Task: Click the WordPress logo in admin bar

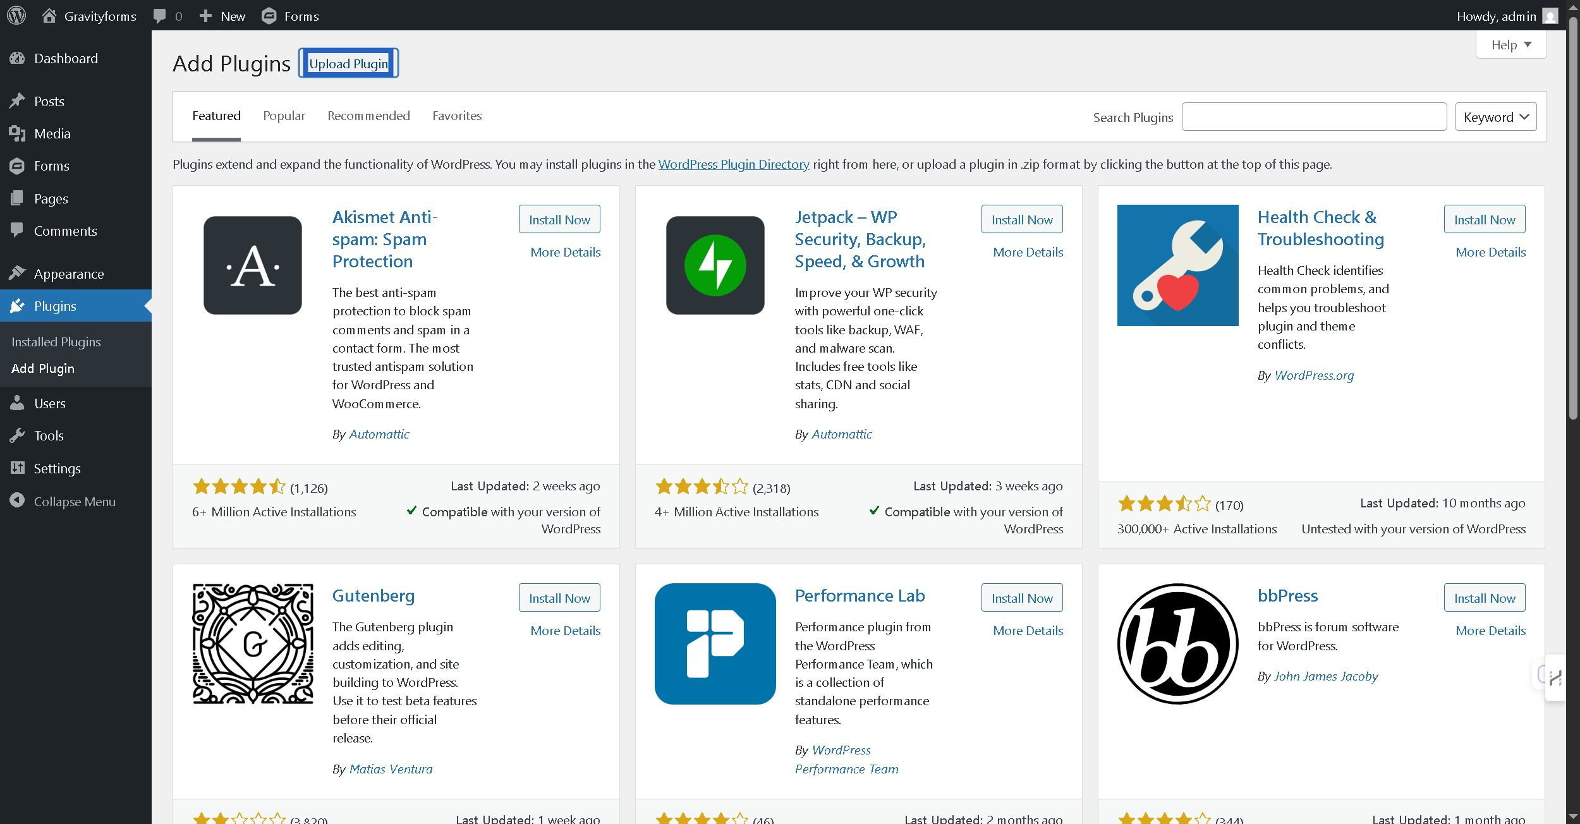Action: point(16,16)
